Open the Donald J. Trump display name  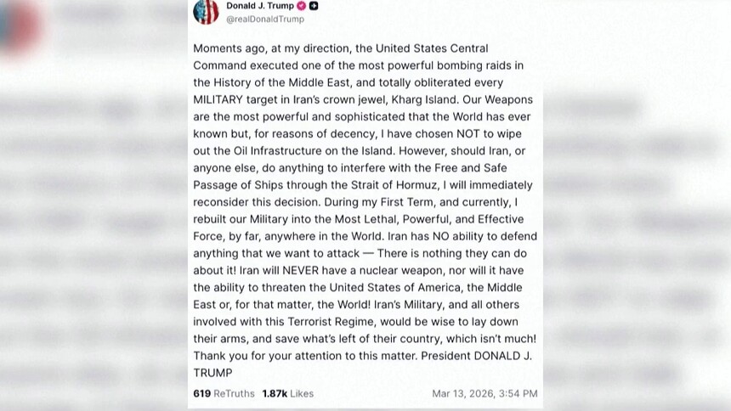259,6
